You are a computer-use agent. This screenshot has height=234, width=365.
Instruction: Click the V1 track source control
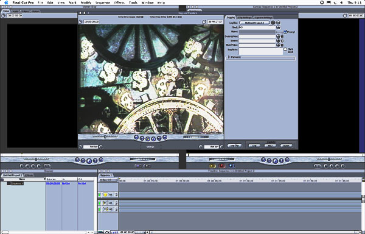[105, 194]
